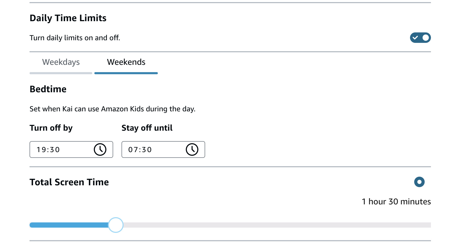Switch to the Weekdays tab
This screenshot has width=450, height=242.
(x=61, y=62)
